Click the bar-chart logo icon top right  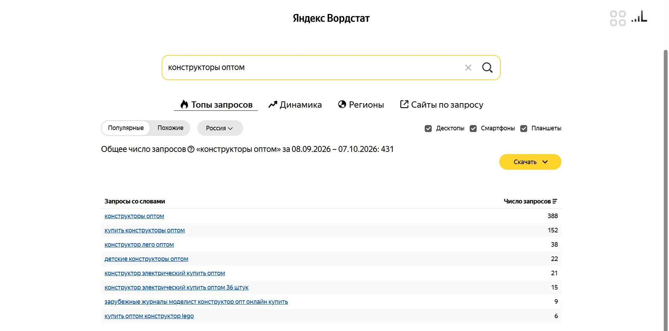click(x=639, y=16)
